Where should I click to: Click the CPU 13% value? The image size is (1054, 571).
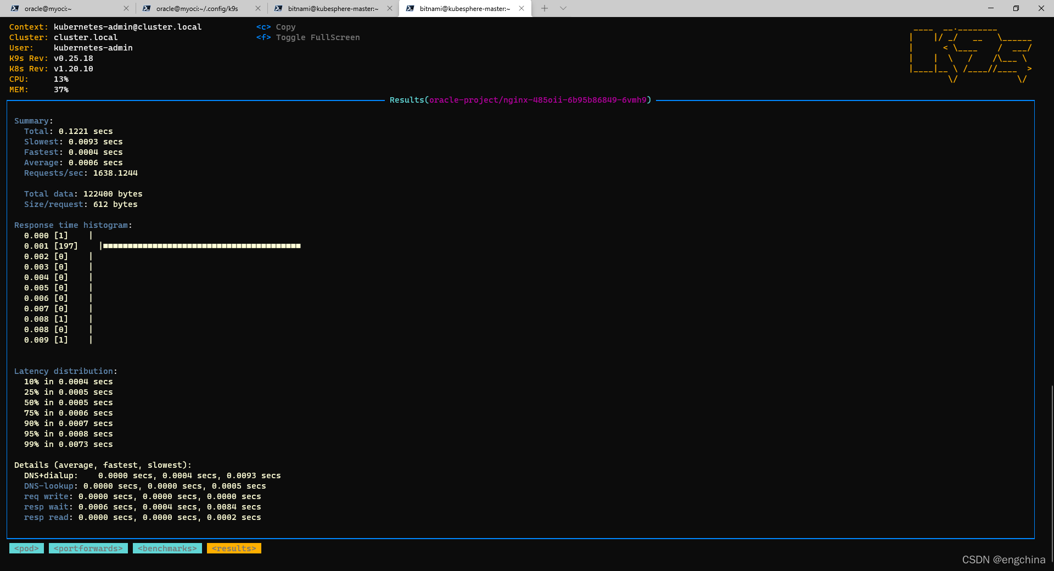point(61,79)
